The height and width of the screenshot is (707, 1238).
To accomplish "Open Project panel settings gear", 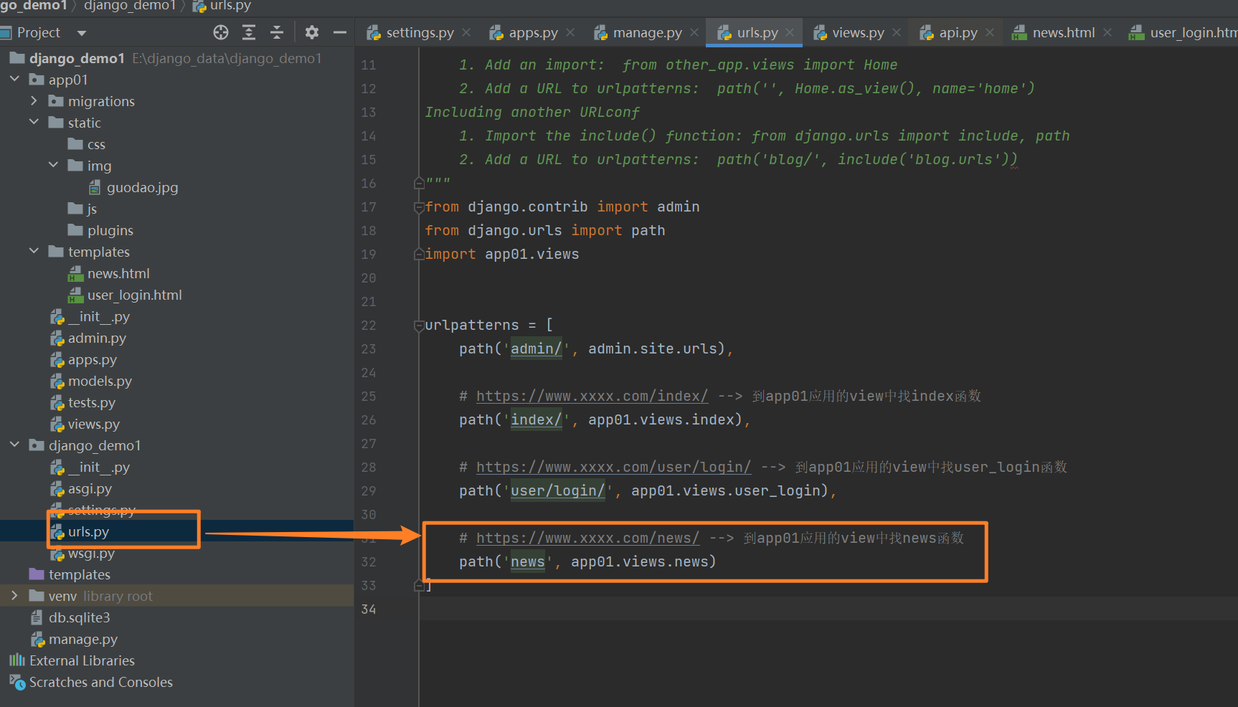I will (x=311, y=32).
